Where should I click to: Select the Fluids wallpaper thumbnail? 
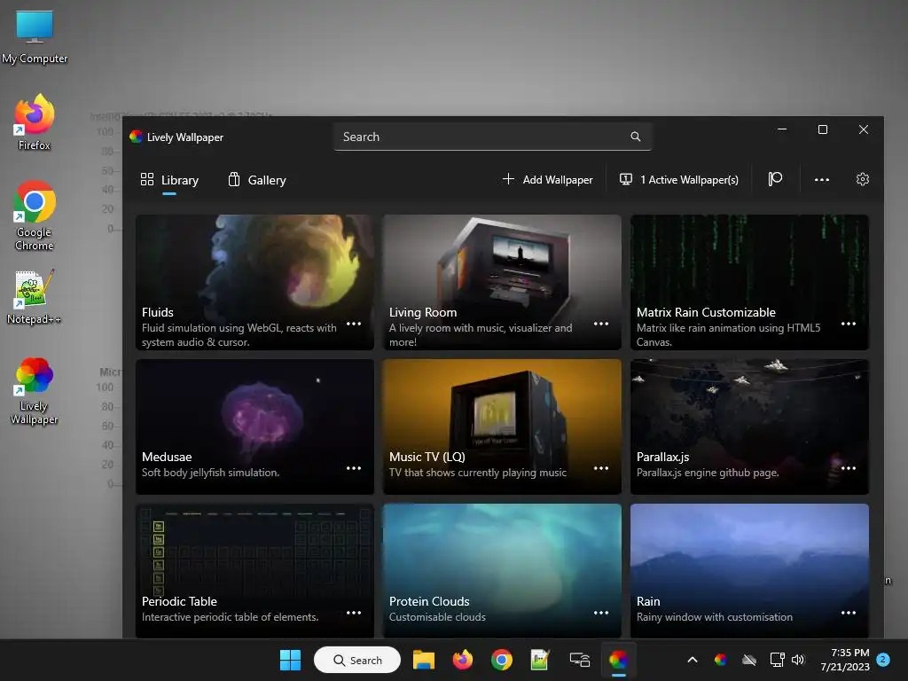[254, 282]
